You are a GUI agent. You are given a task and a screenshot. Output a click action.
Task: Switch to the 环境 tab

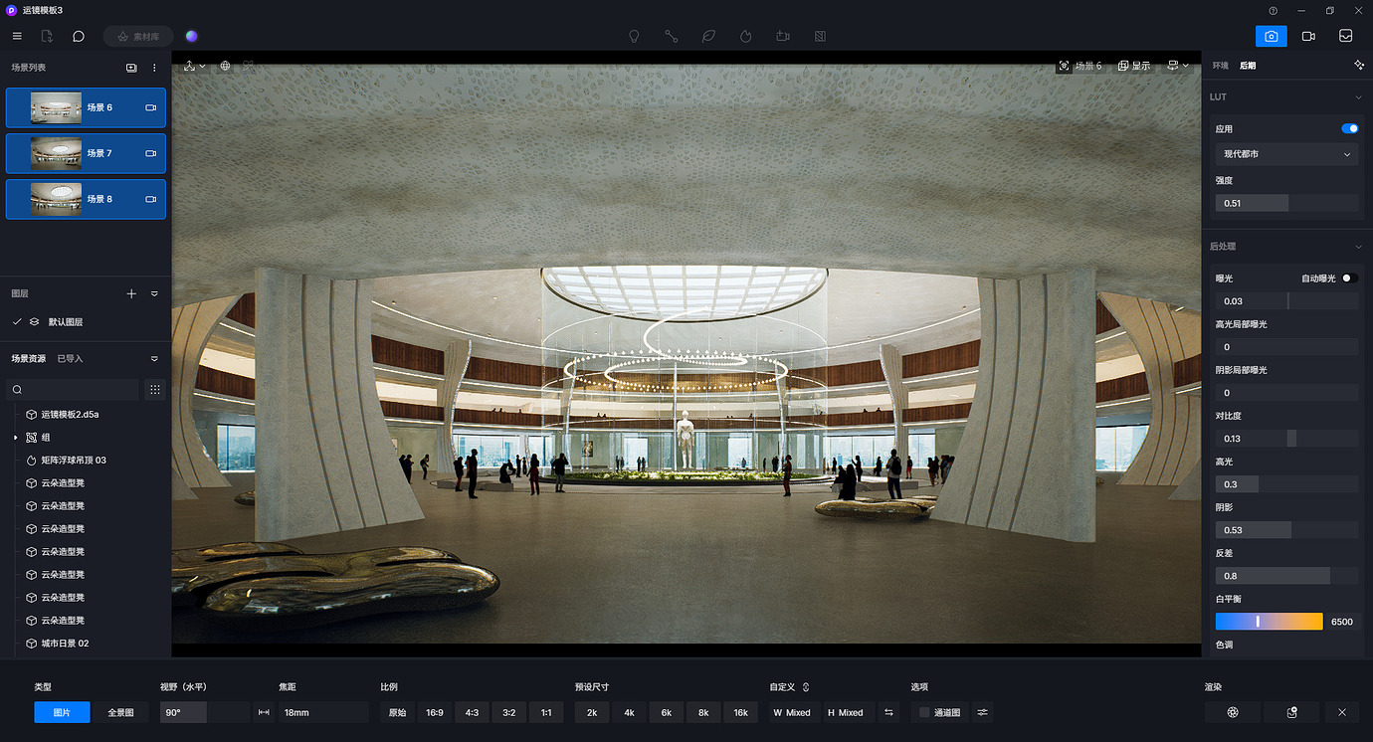1220,66
